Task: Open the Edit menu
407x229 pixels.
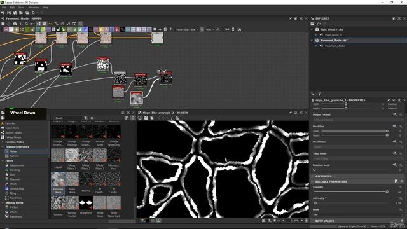Action: (12, 8)
